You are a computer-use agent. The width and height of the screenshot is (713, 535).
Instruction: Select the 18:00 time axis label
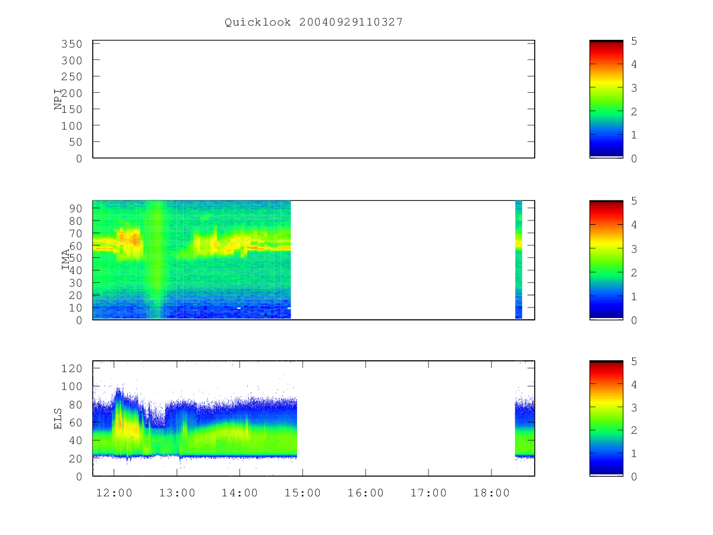pos(491,493)
